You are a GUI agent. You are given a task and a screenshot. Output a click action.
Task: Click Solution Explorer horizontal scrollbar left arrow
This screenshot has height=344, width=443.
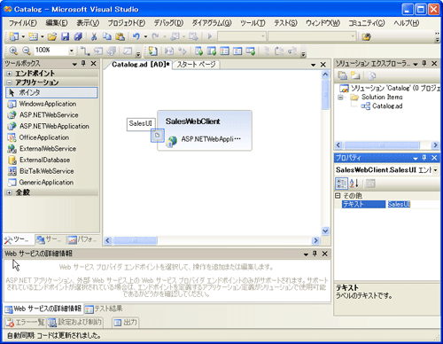tap(338, 145)
